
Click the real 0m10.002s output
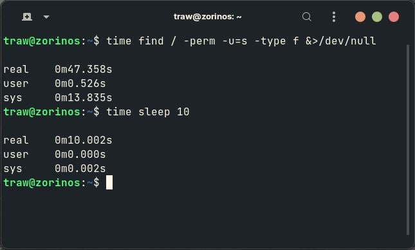[58, 140]
